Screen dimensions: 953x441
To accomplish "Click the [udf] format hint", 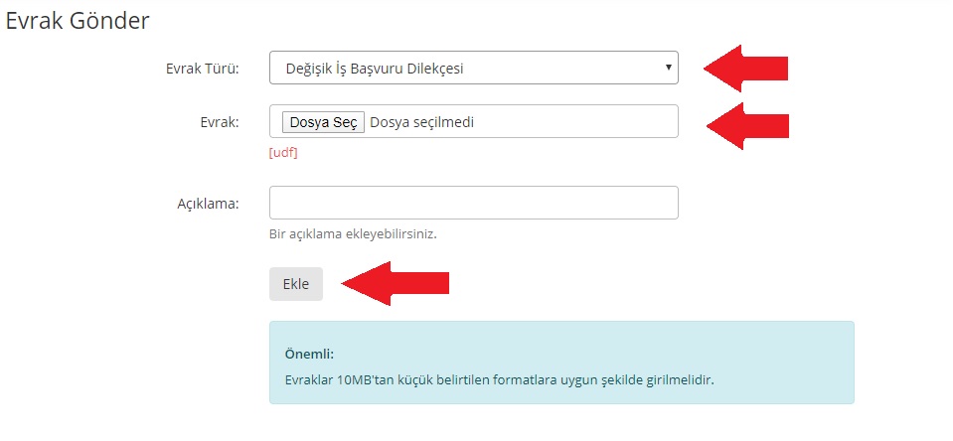I will tap(283, 153).
